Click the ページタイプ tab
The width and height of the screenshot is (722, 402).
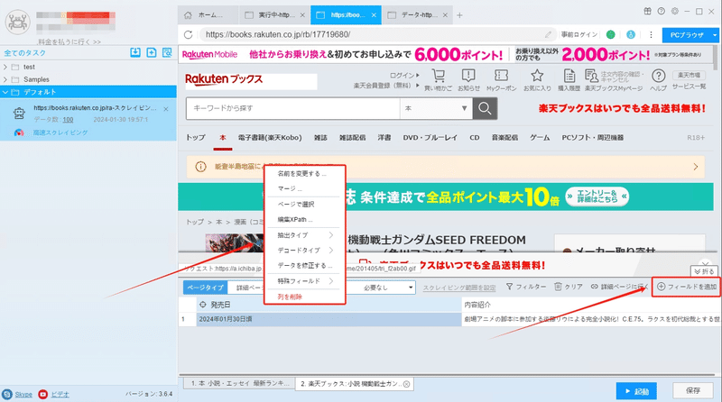[206, 288]
